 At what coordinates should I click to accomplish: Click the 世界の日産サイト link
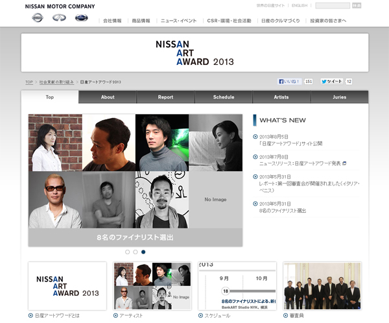[270, 5]
